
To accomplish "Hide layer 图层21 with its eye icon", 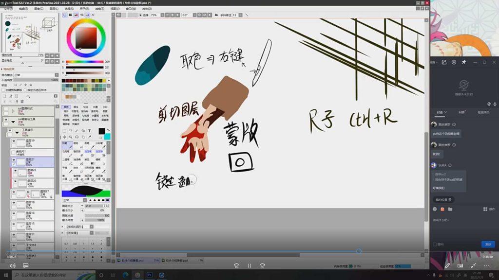I will pyautogui.click(x=14, y=160).
